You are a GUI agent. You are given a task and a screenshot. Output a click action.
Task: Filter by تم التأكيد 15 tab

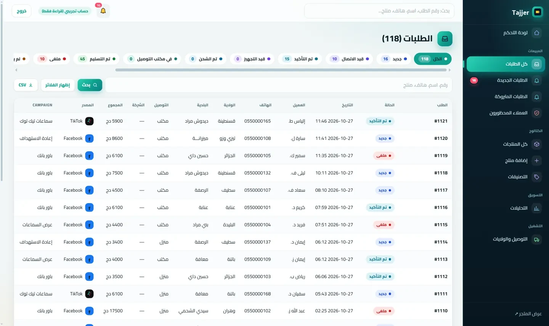click(301, 59)
